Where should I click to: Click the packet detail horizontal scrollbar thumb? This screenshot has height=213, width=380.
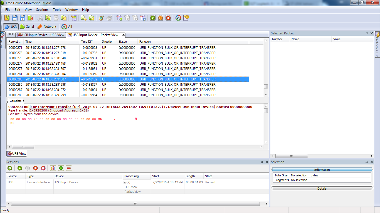click(x=23, y=147)
